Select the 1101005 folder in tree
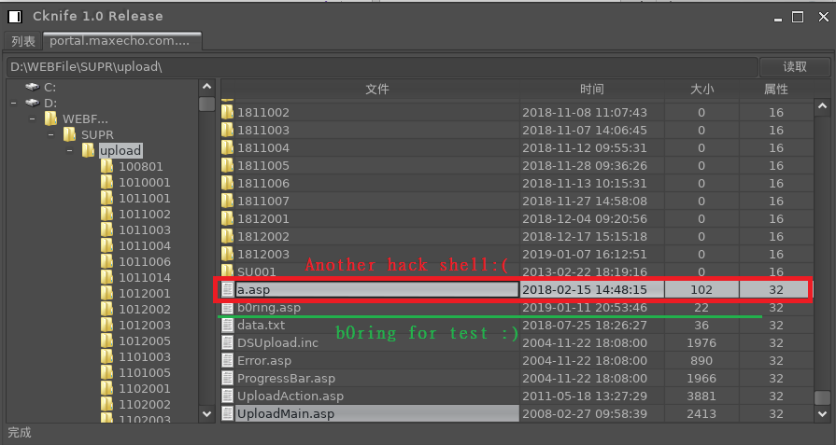 pyautogui.click(x=144, y=372)
